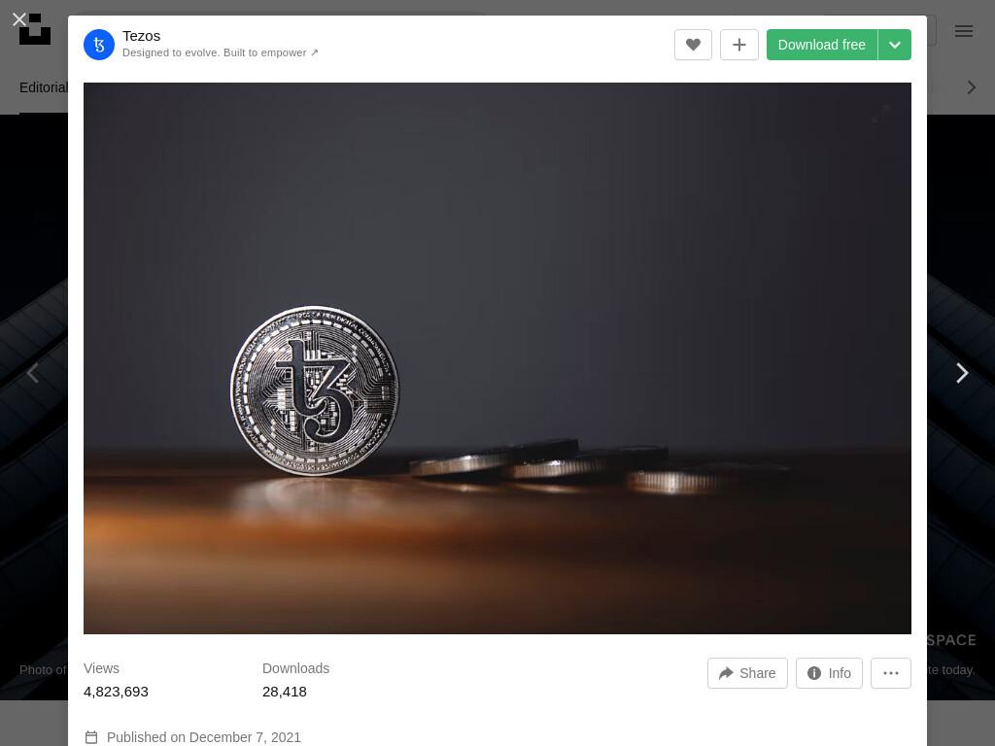Click the Published on December 7, 2021 text
995x746 pixels.
click(204, 737)
